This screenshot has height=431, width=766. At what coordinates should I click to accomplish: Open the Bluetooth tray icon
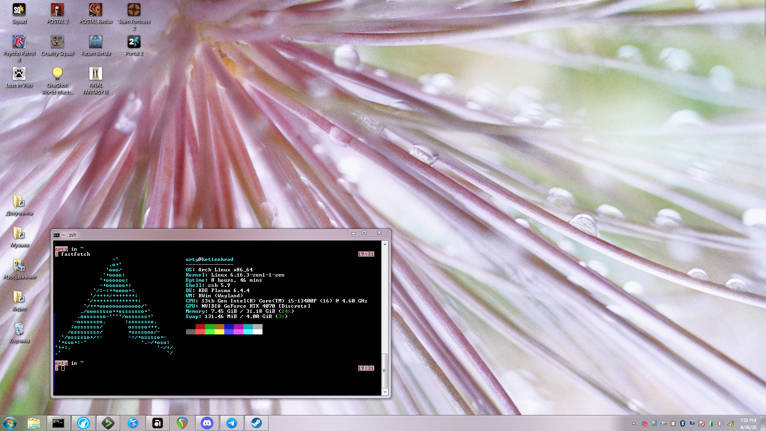(683, 423)
